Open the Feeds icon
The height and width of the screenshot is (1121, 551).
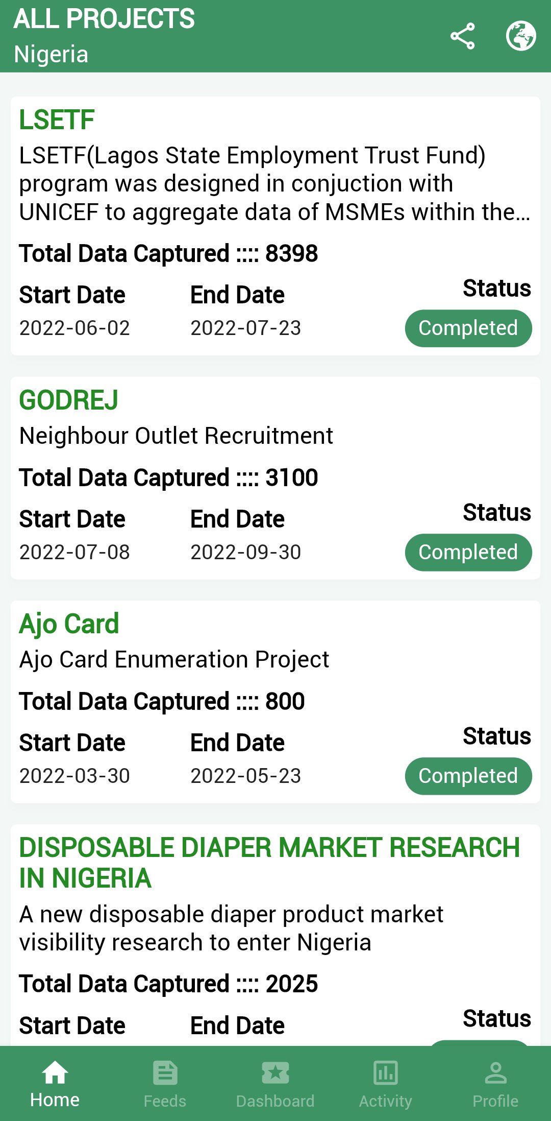click(165, 1072)
